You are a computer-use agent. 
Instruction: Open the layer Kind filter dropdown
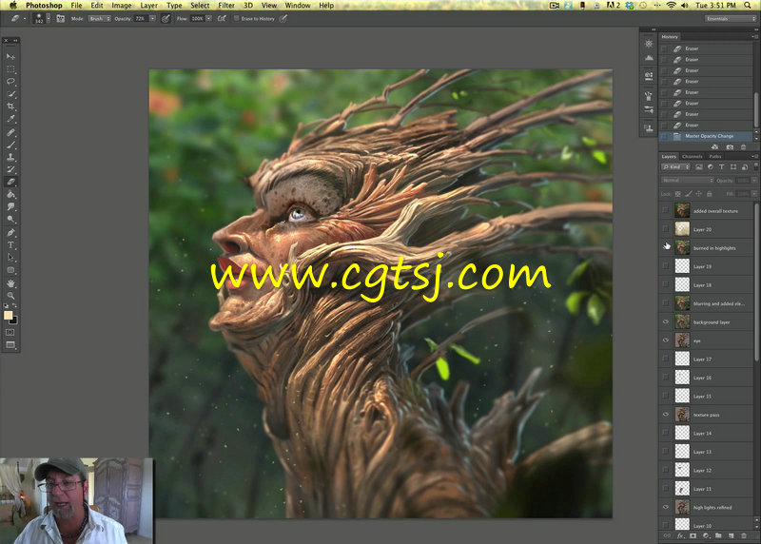point(675,167)
